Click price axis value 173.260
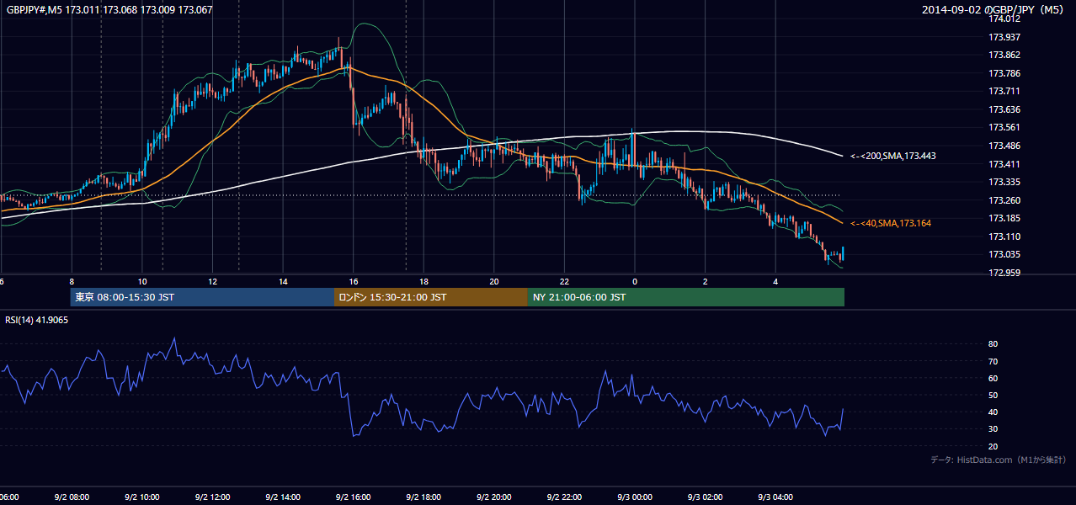 [1004, 200]
